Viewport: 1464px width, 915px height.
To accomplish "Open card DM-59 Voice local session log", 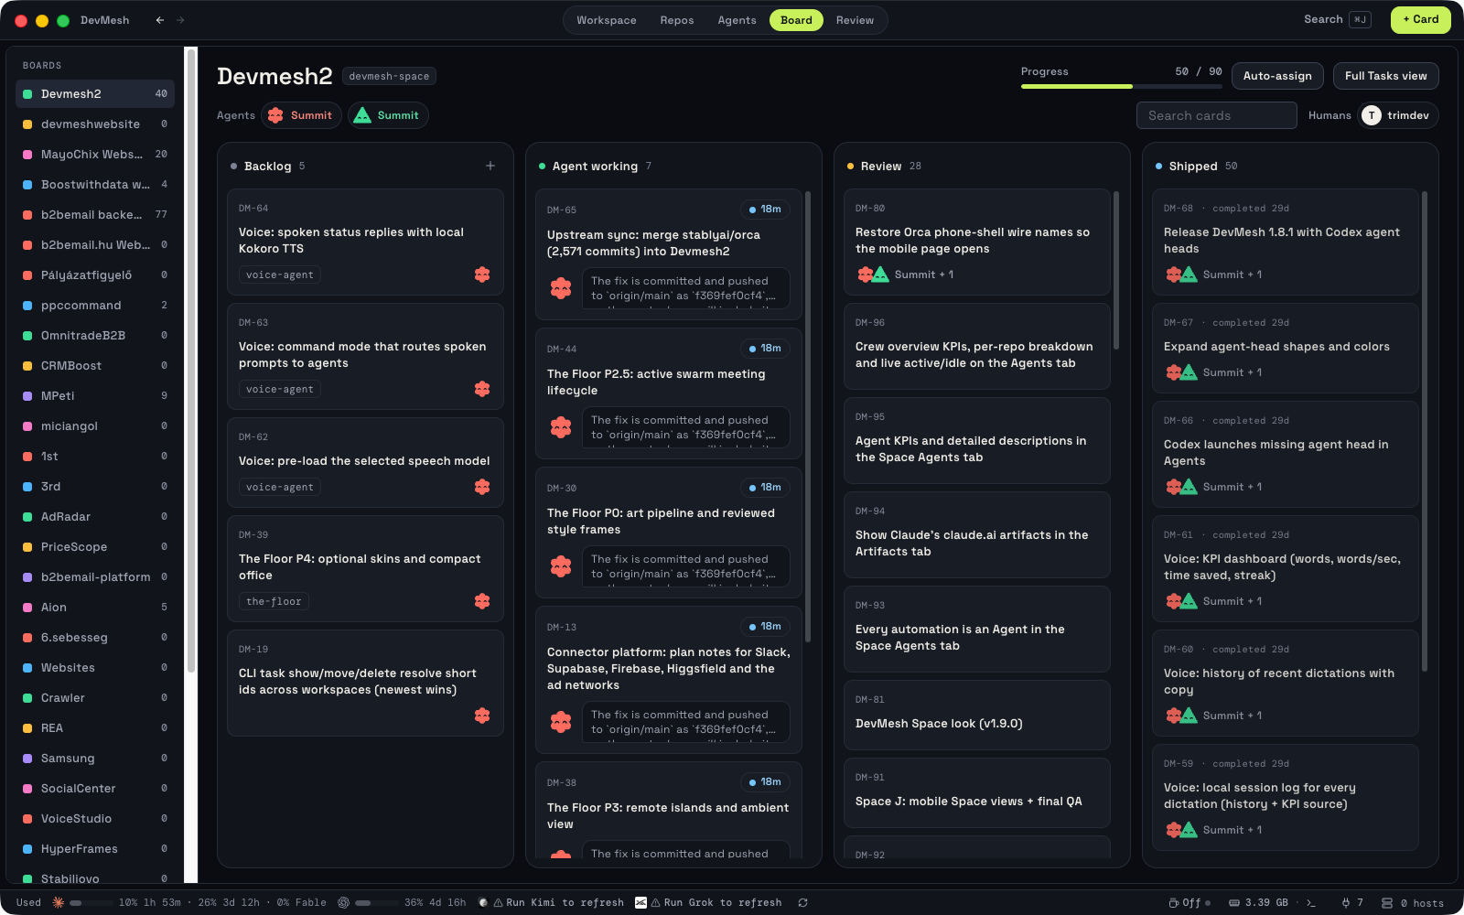I will pyautogui.click(x=1286, y=797).
